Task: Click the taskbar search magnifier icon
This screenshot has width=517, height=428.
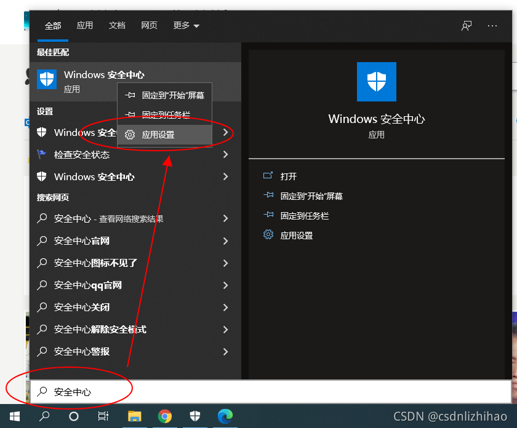Action: [x=44, y=416]
